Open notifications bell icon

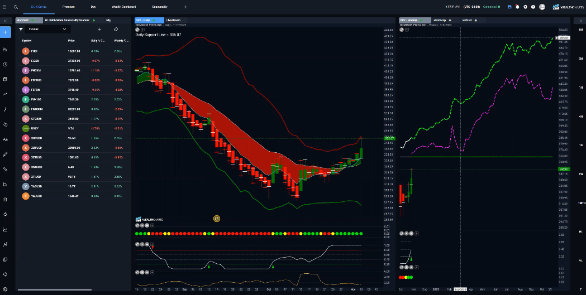point(517,7)
